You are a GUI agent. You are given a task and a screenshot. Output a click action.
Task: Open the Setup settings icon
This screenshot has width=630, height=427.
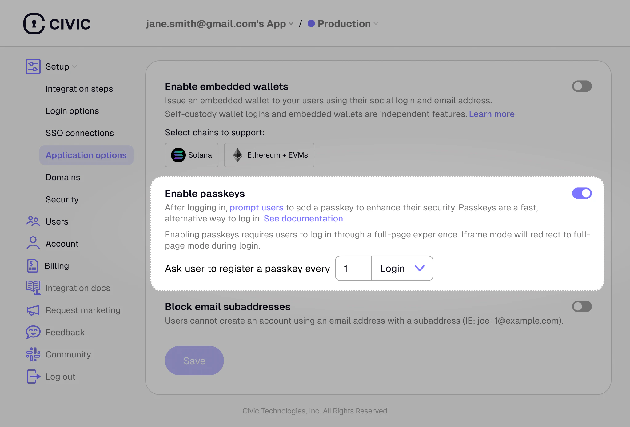click(33, 66)
